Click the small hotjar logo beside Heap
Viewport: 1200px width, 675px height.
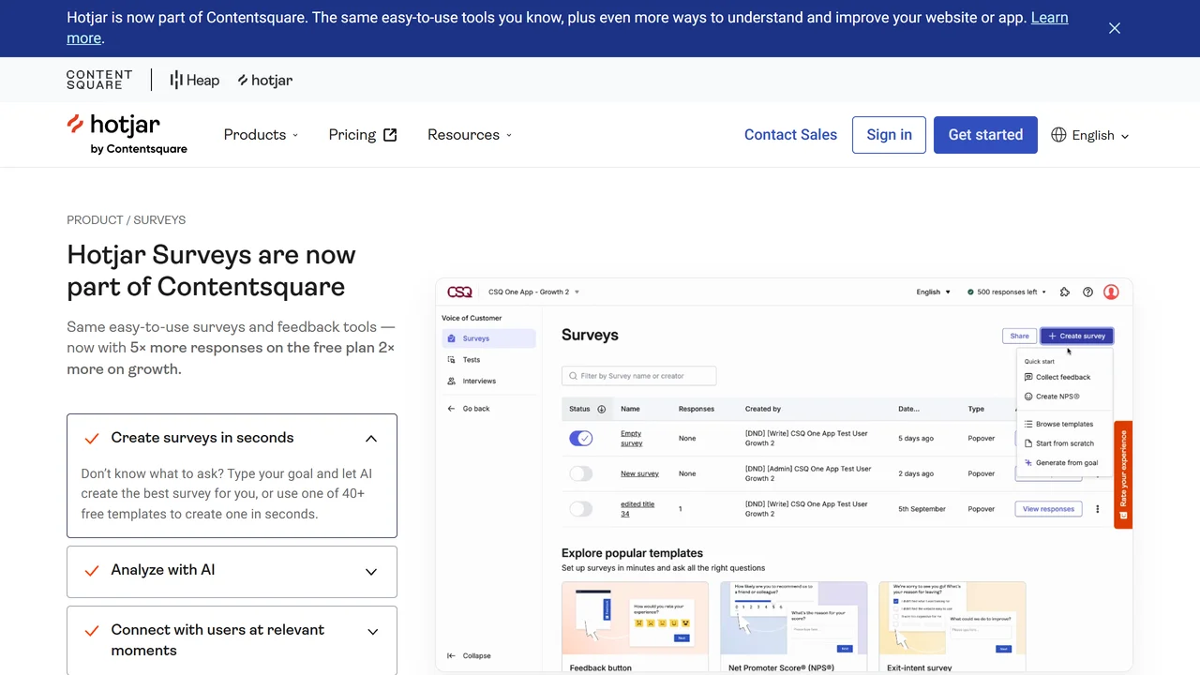(265, 80)
